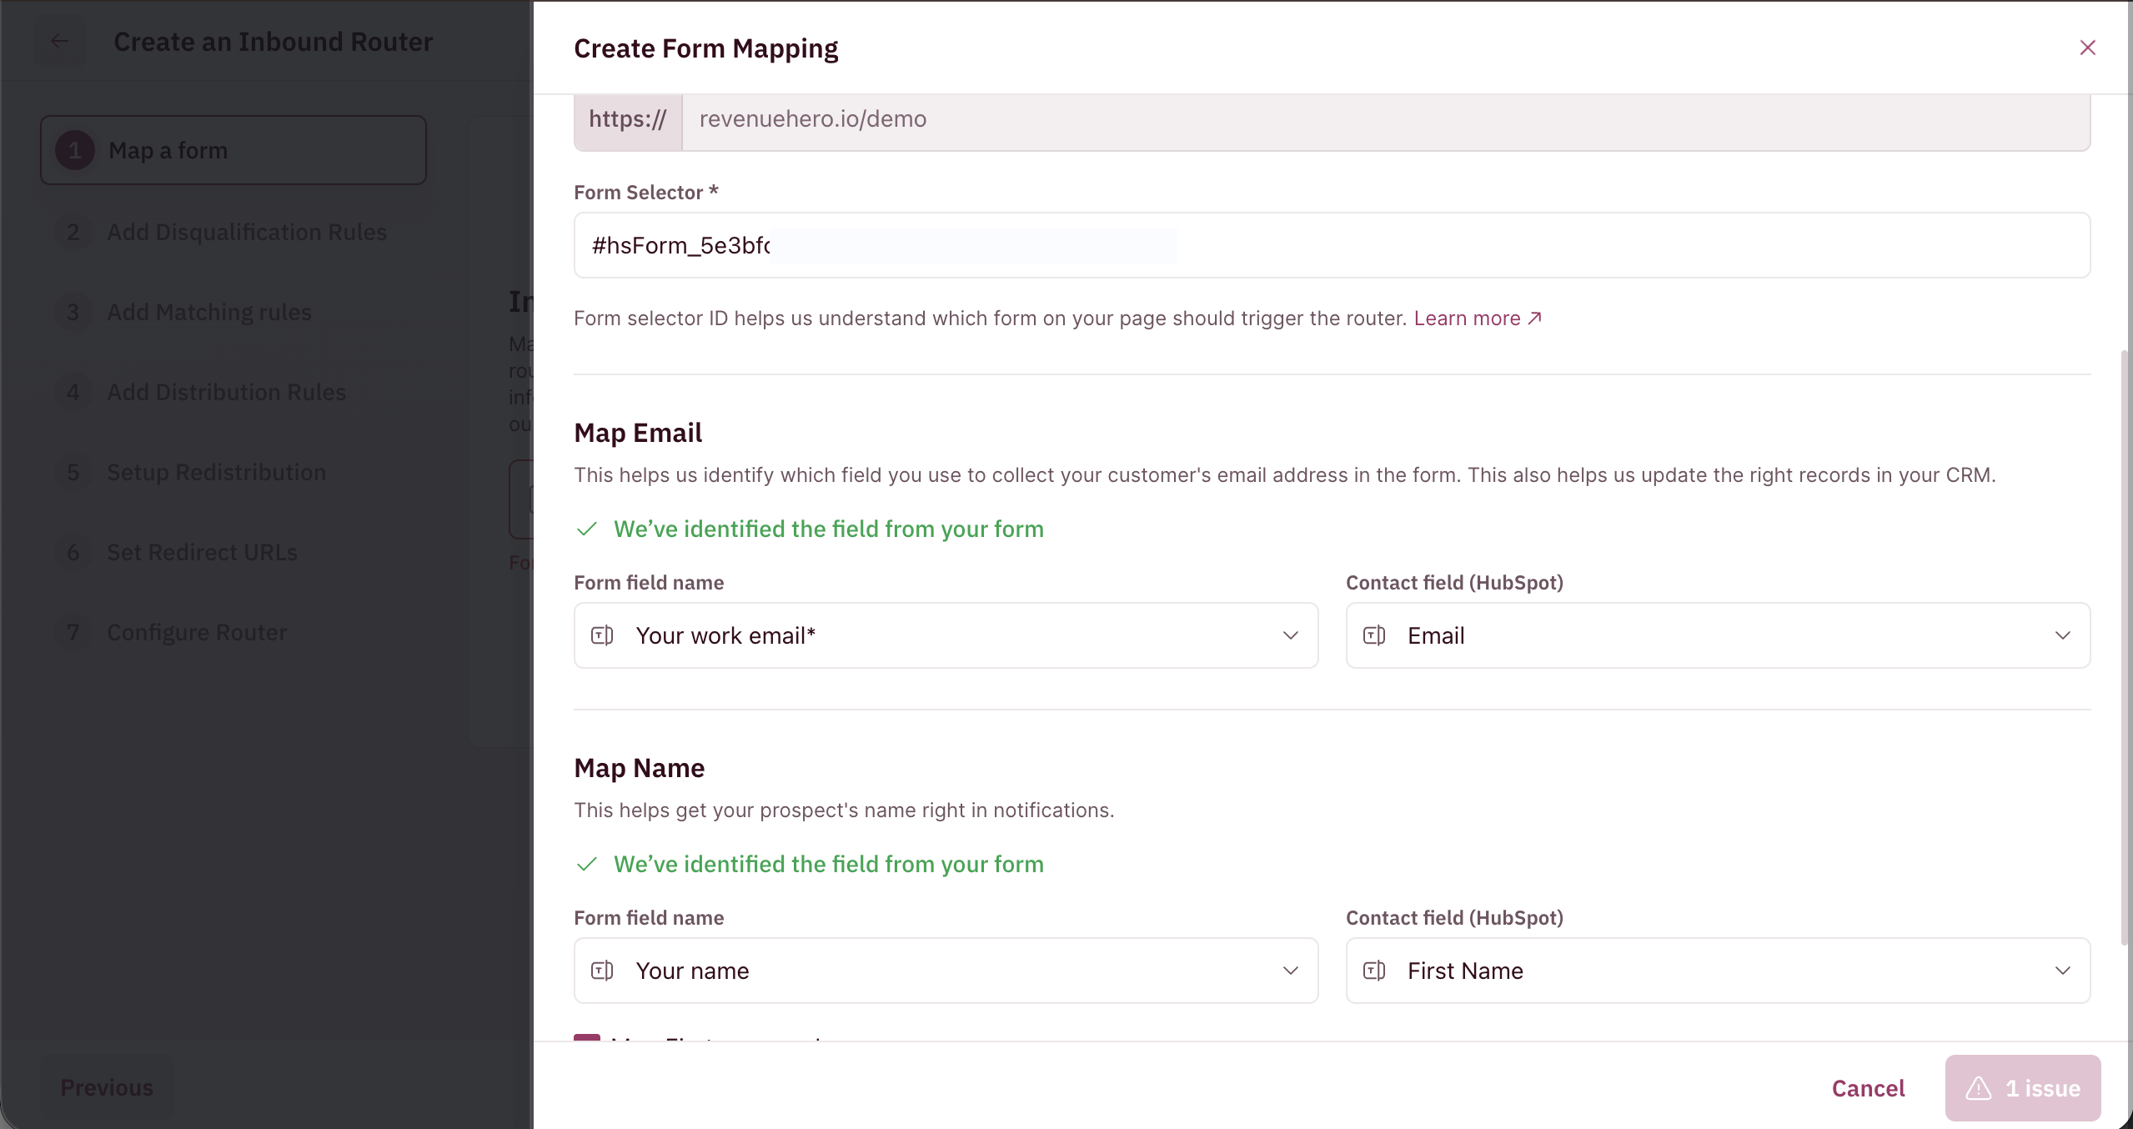Viewport: 2133px width, 1129px height.
Task: Click the text-field icon in the Email contact field
Action: [1374, 635]
